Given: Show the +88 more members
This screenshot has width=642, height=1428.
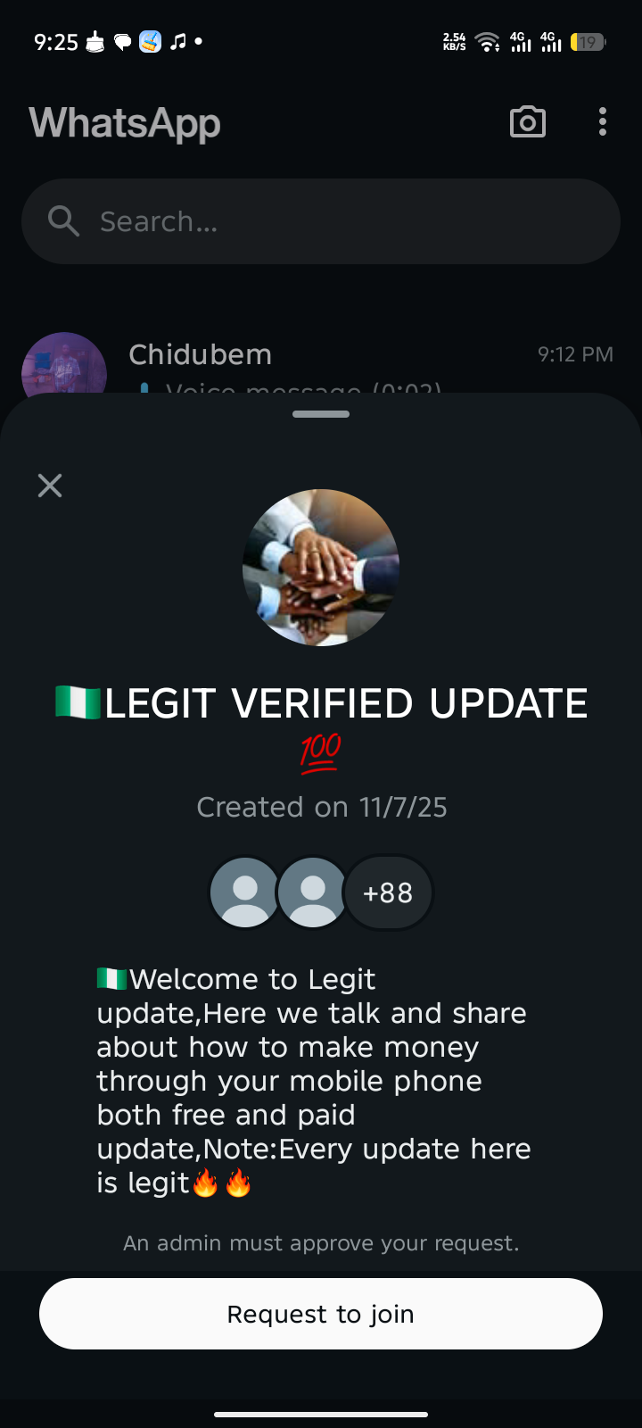Looking at the screenshot, I should tap(389, 892).
